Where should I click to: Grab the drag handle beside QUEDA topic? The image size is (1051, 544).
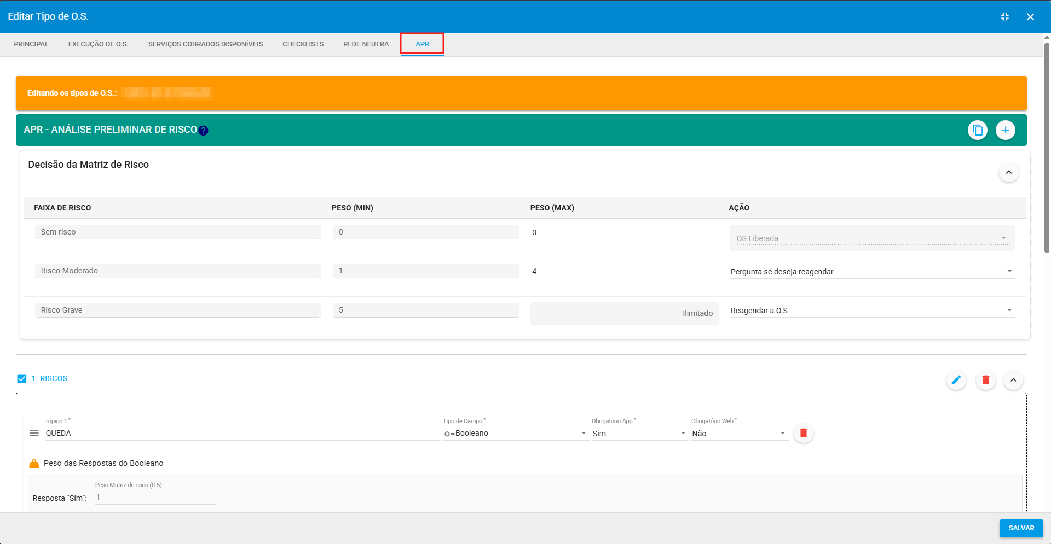click(34, 433)
